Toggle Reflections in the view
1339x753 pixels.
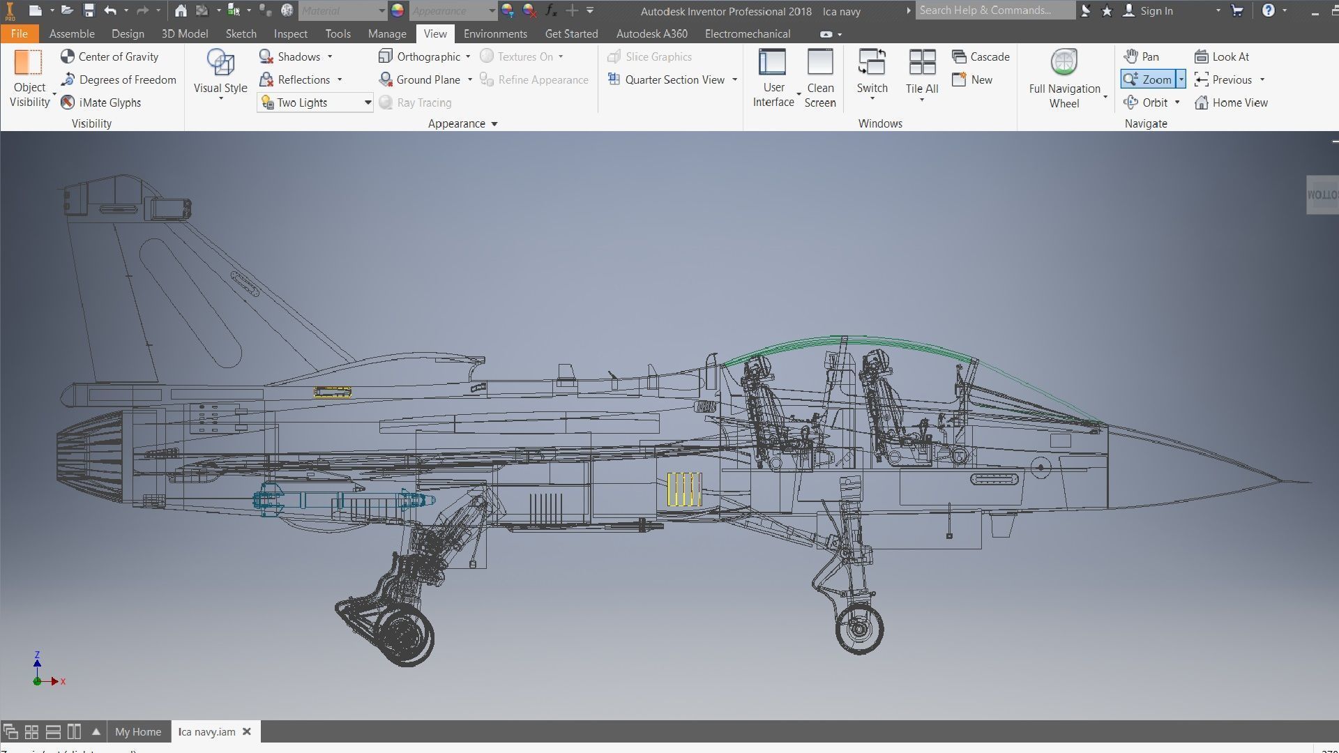coord(294,79)
